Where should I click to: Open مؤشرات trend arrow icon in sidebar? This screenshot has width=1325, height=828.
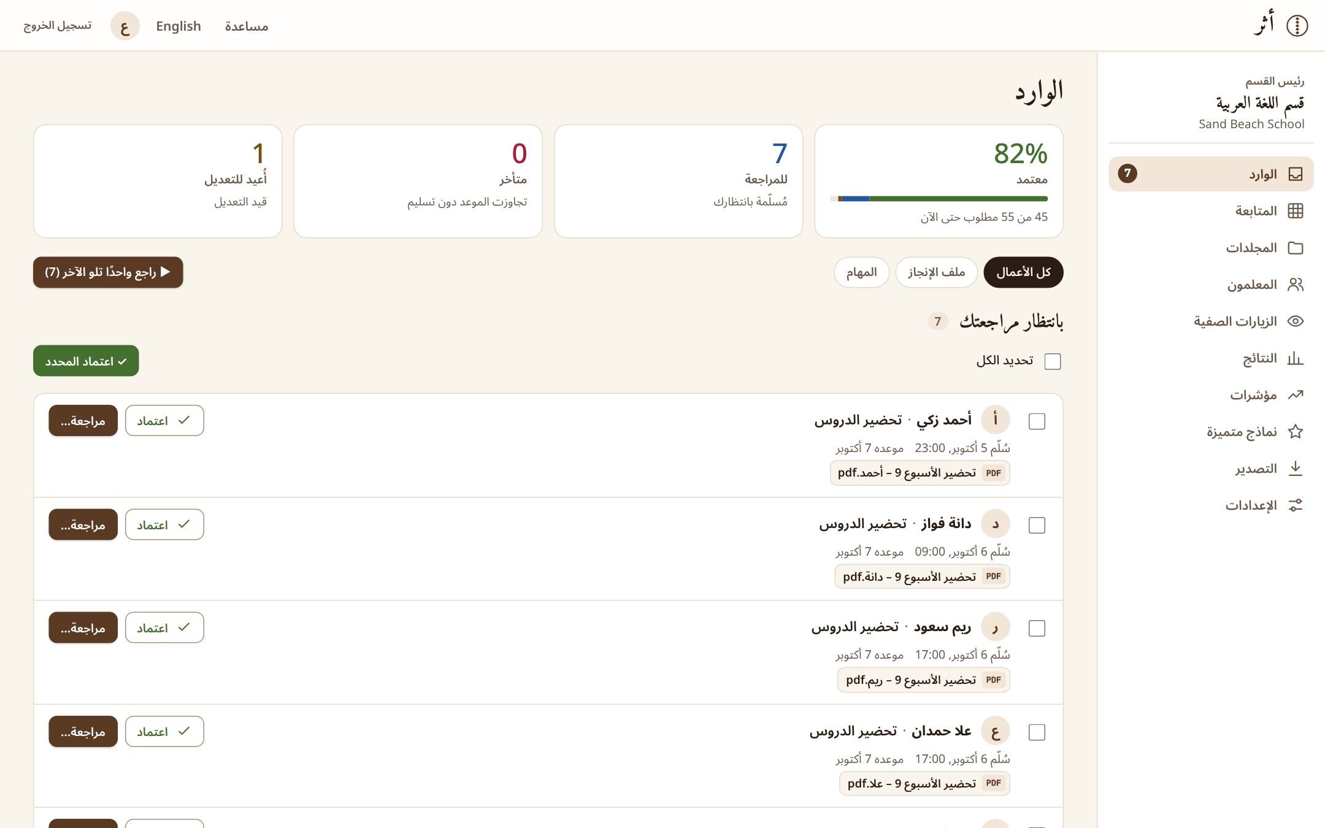click(x=1296, y=395)
